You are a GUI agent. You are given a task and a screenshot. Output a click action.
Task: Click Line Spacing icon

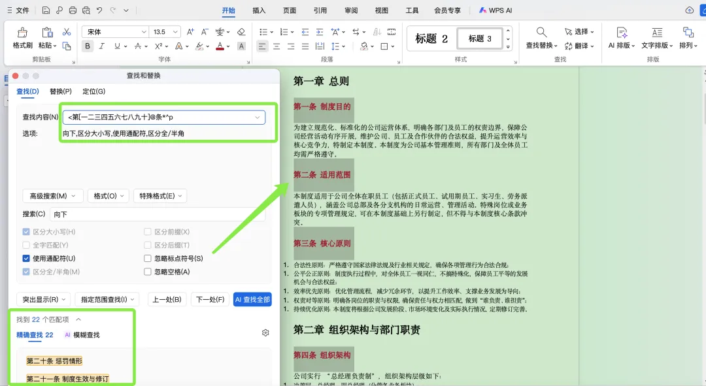click(x=335, y=46)
